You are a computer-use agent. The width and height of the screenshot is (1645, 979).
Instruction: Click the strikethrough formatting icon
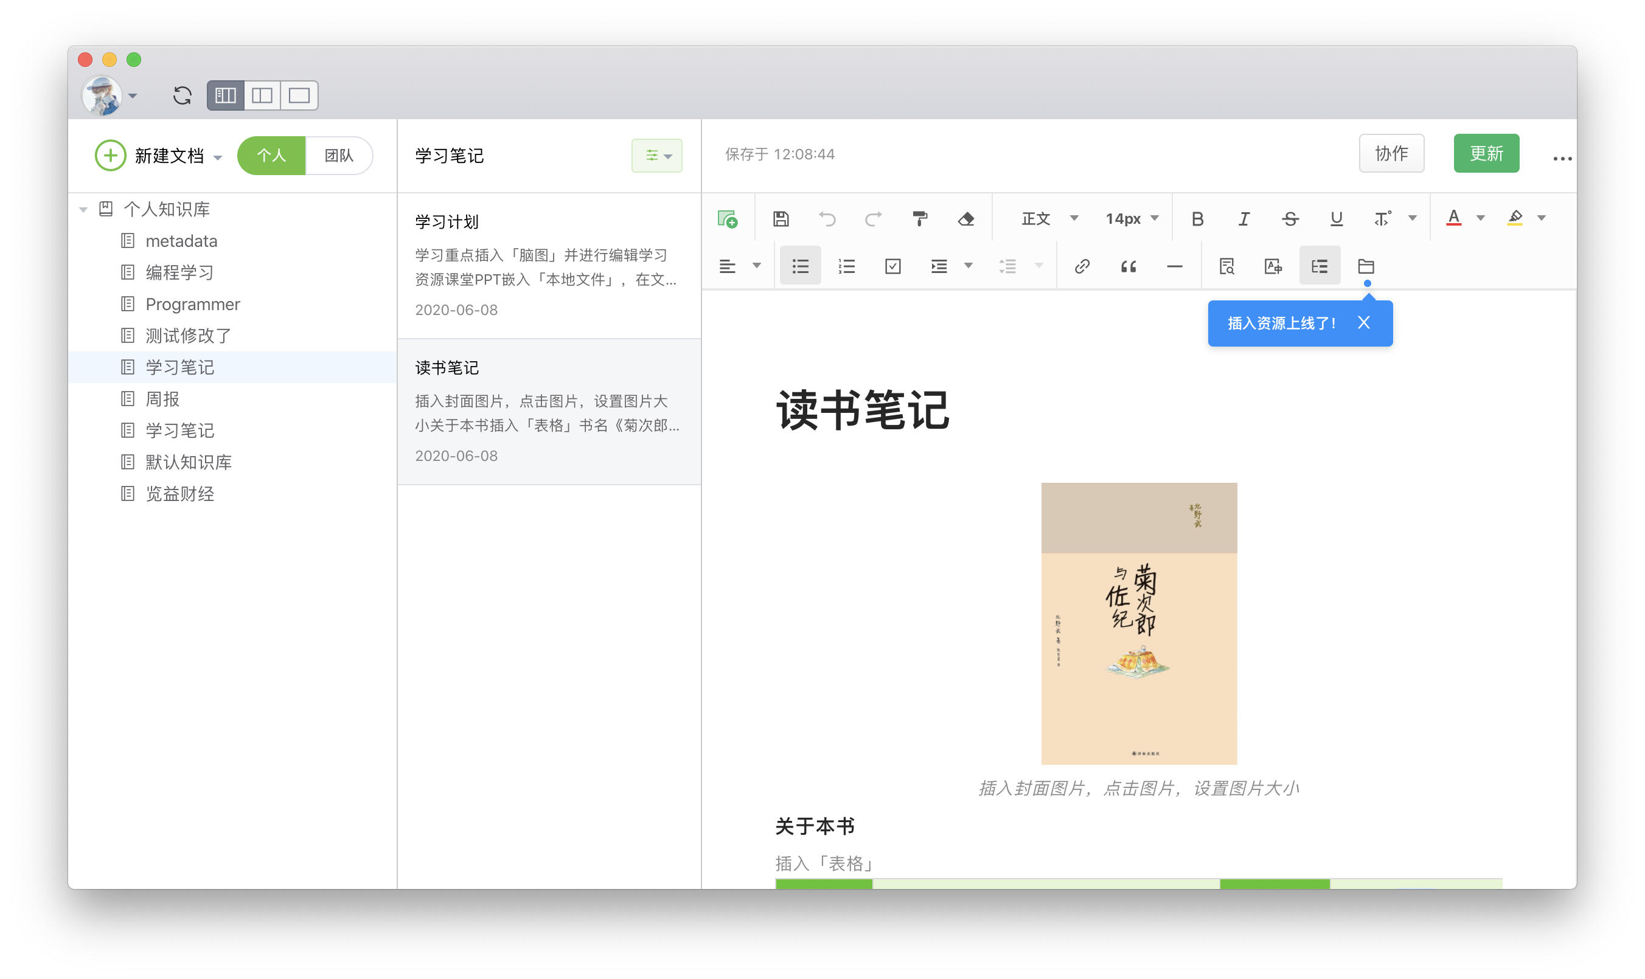[1290, 218]
